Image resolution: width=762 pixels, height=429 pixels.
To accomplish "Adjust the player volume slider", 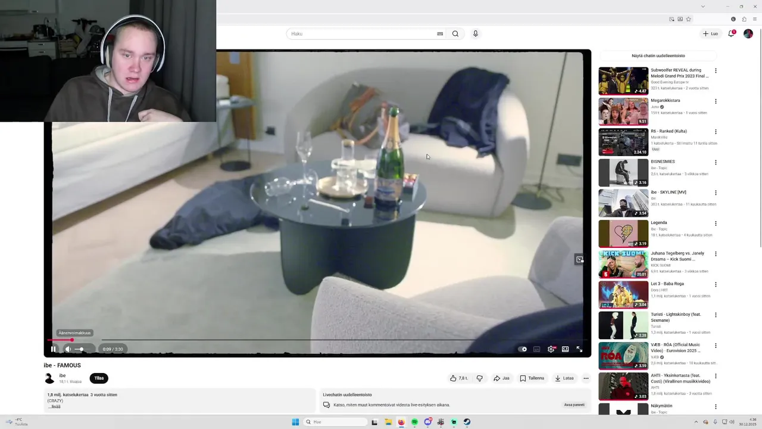I will pyautogui.click(x=83, y=349).
